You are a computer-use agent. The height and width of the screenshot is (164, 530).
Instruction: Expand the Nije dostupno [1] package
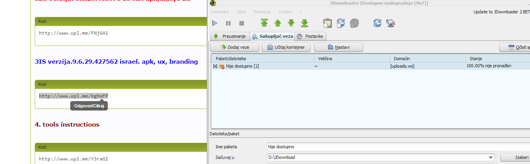[x=215, y=66]
